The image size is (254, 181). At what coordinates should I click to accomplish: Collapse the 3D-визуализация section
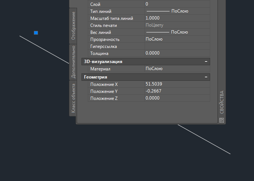[206, 62]
